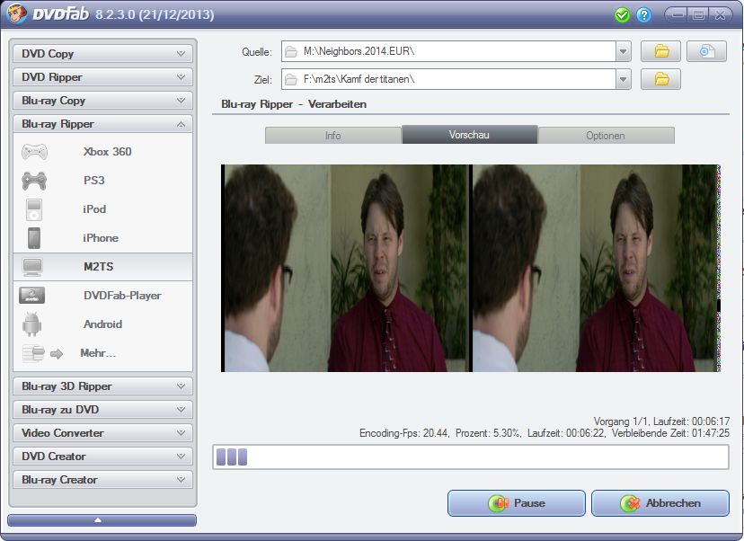Click the Abbrechen cancel icon
The width and height of the screenshot is (744, 541).
pyautogui.click(x=630, y=503)
